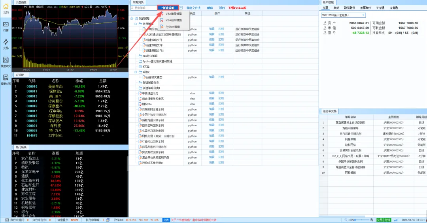
Task: Click 编辑 for 新建策略文件
Action: click(212, 40)
